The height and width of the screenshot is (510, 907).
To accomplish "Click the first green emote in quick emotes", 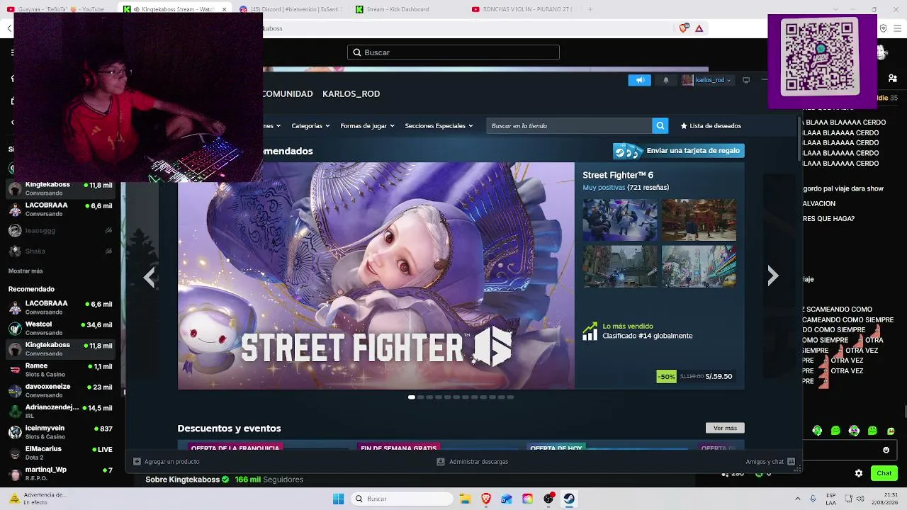I will [x=817, y=431].
